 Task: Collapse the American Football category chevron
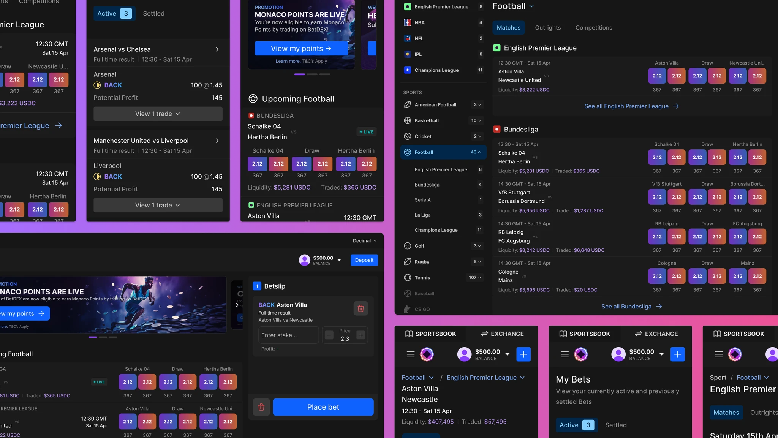tap(479, 104)
